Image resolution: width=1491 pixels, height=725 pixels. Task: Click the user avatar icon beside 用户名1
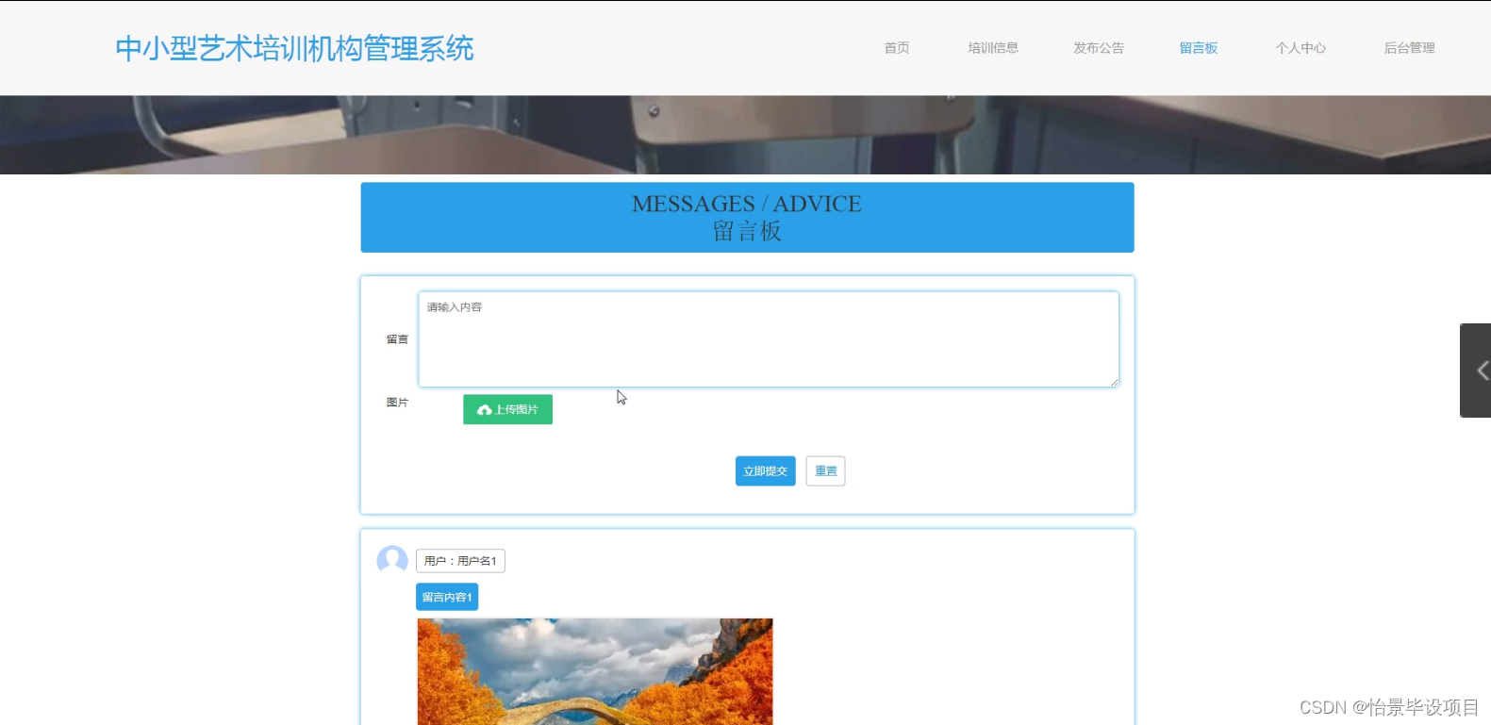click(392, 561)
